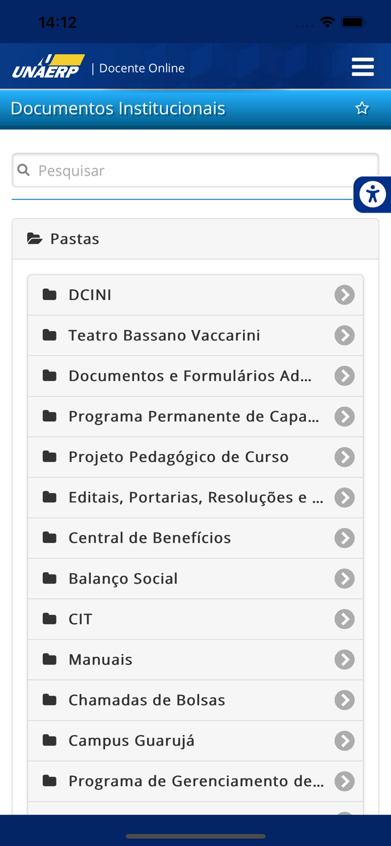Image resolution: width=391 pixels, height=846 pixels.
Task: Click the star to favorite Documentos Institucionais
Action: [x=362, y=108]
